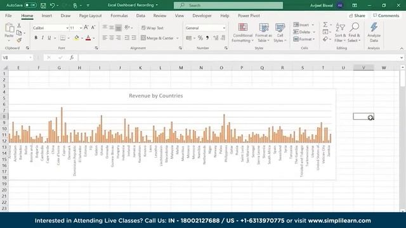
Task: Open the font size dropdown
Action: [x=81, y=28]
